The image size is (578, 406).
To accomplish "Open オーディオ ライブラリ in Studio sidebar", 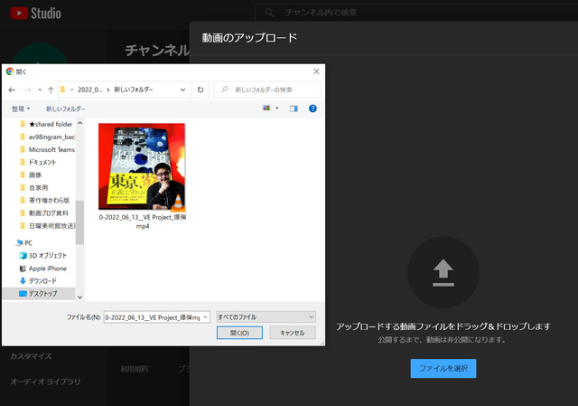I will tap(45, 382).
